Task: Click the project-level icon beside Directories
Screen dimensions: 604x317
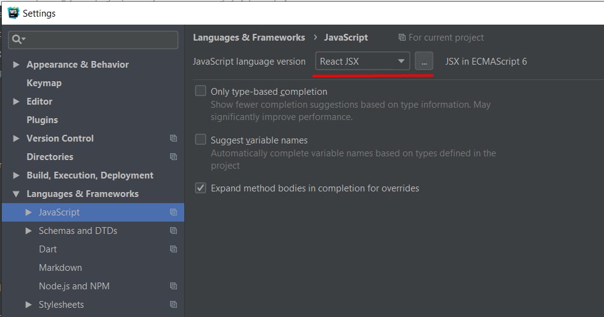Action: (173, 156)
